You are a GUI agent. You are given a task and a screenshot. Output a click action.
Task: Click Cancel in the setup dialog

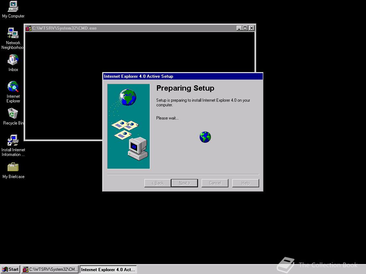pos(215,183)
